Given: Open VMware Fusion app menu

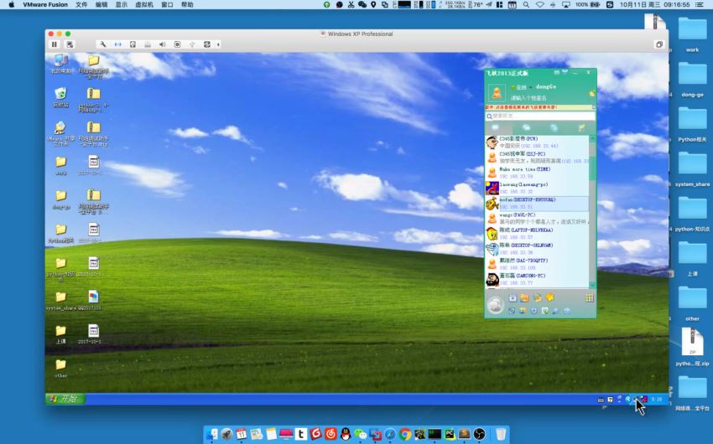Looking at the screenshot, I should (45, 4).
